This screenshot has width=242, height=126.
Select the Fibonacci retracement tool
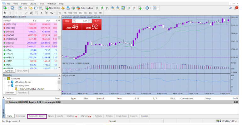coord(36,13)
